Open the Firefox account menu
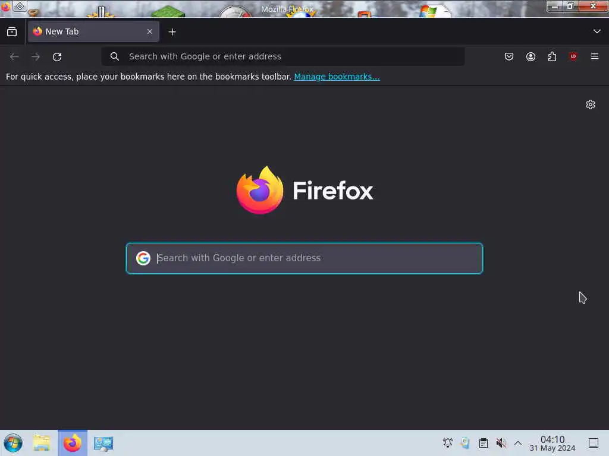The image size is (609, 456). [530, 56]
